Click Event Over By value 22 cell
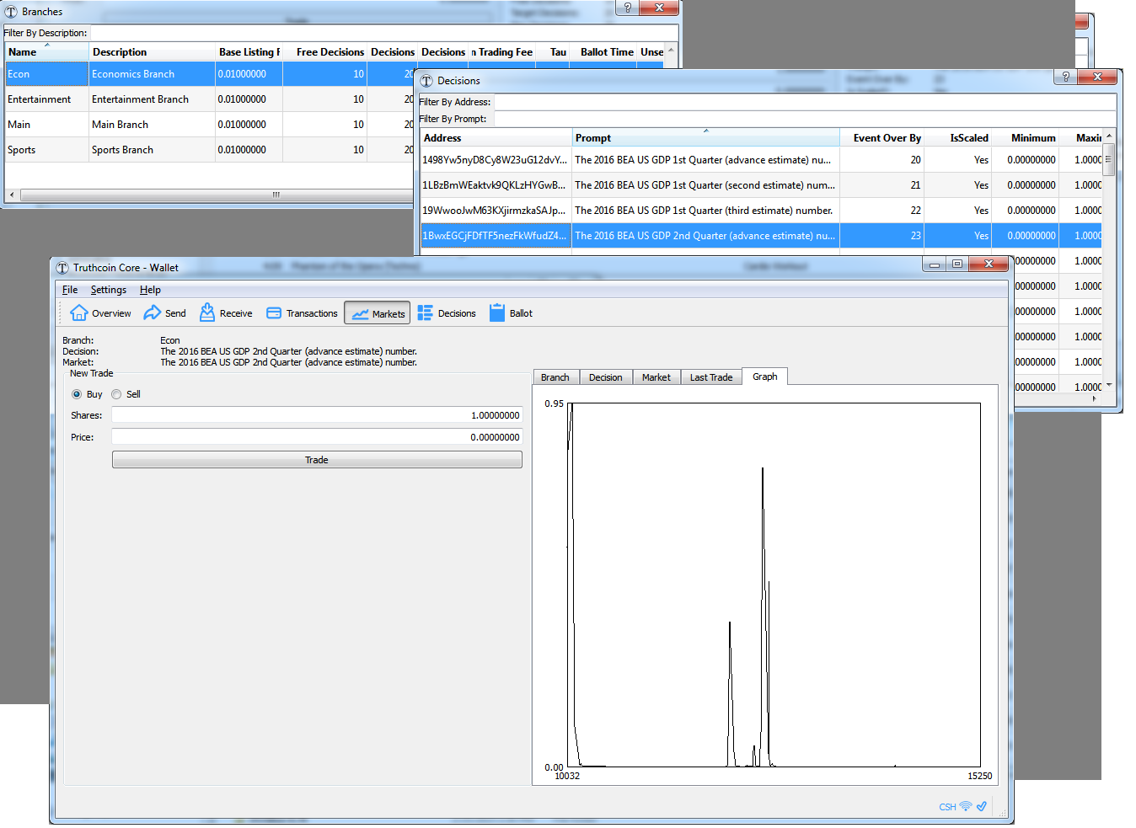Screen dimensions: 1136x828 882,211
